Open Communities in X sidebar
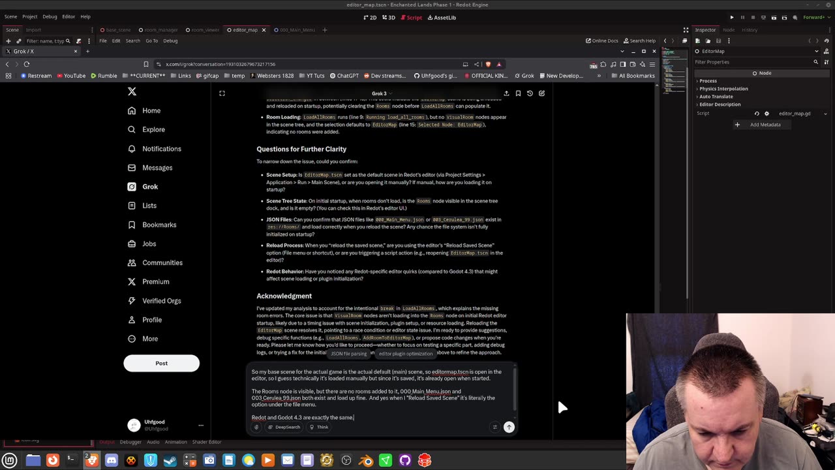Image resolution: width=835 pixels, height=470 pixels. (155, 262)
